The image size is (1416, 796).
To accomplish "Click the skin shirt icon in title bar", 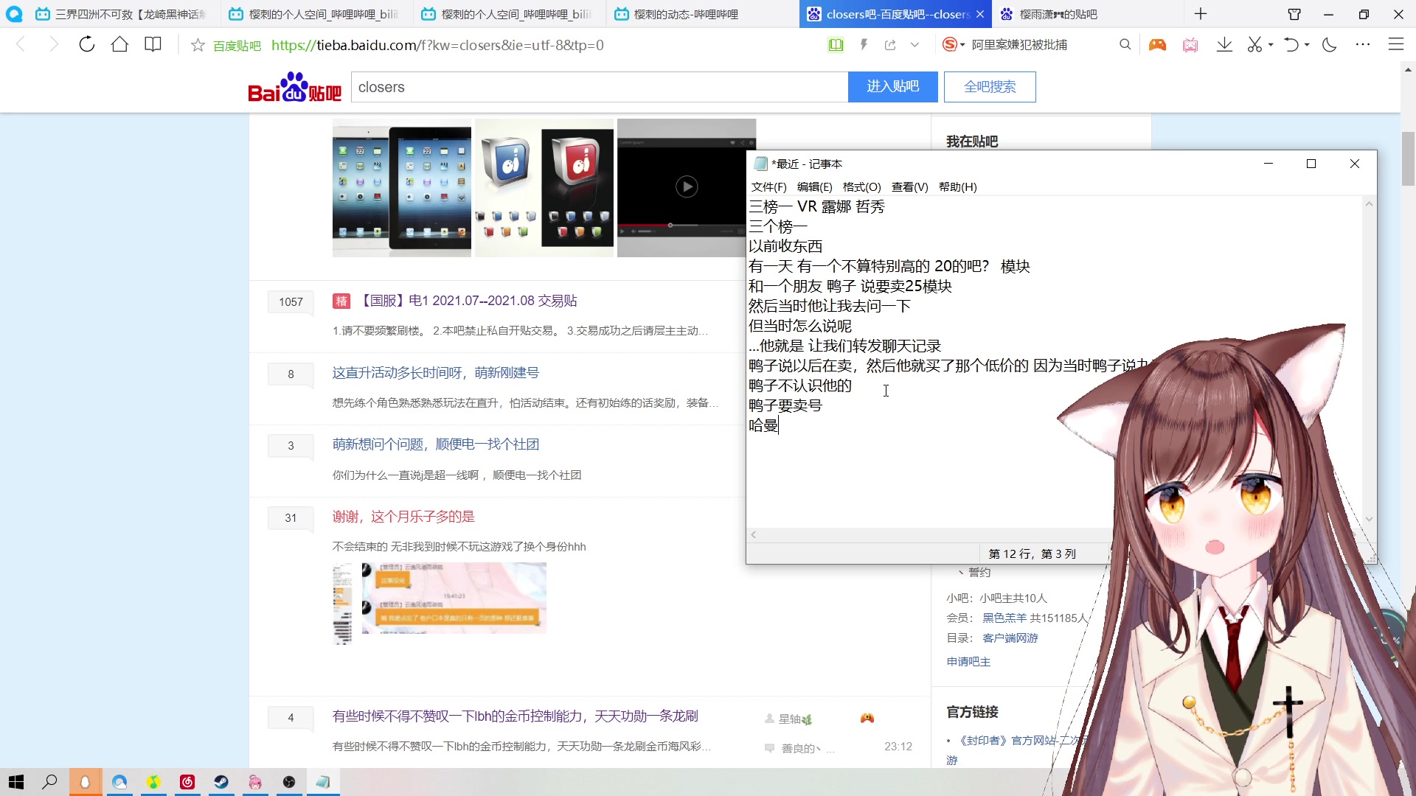I will point(1294,14).
